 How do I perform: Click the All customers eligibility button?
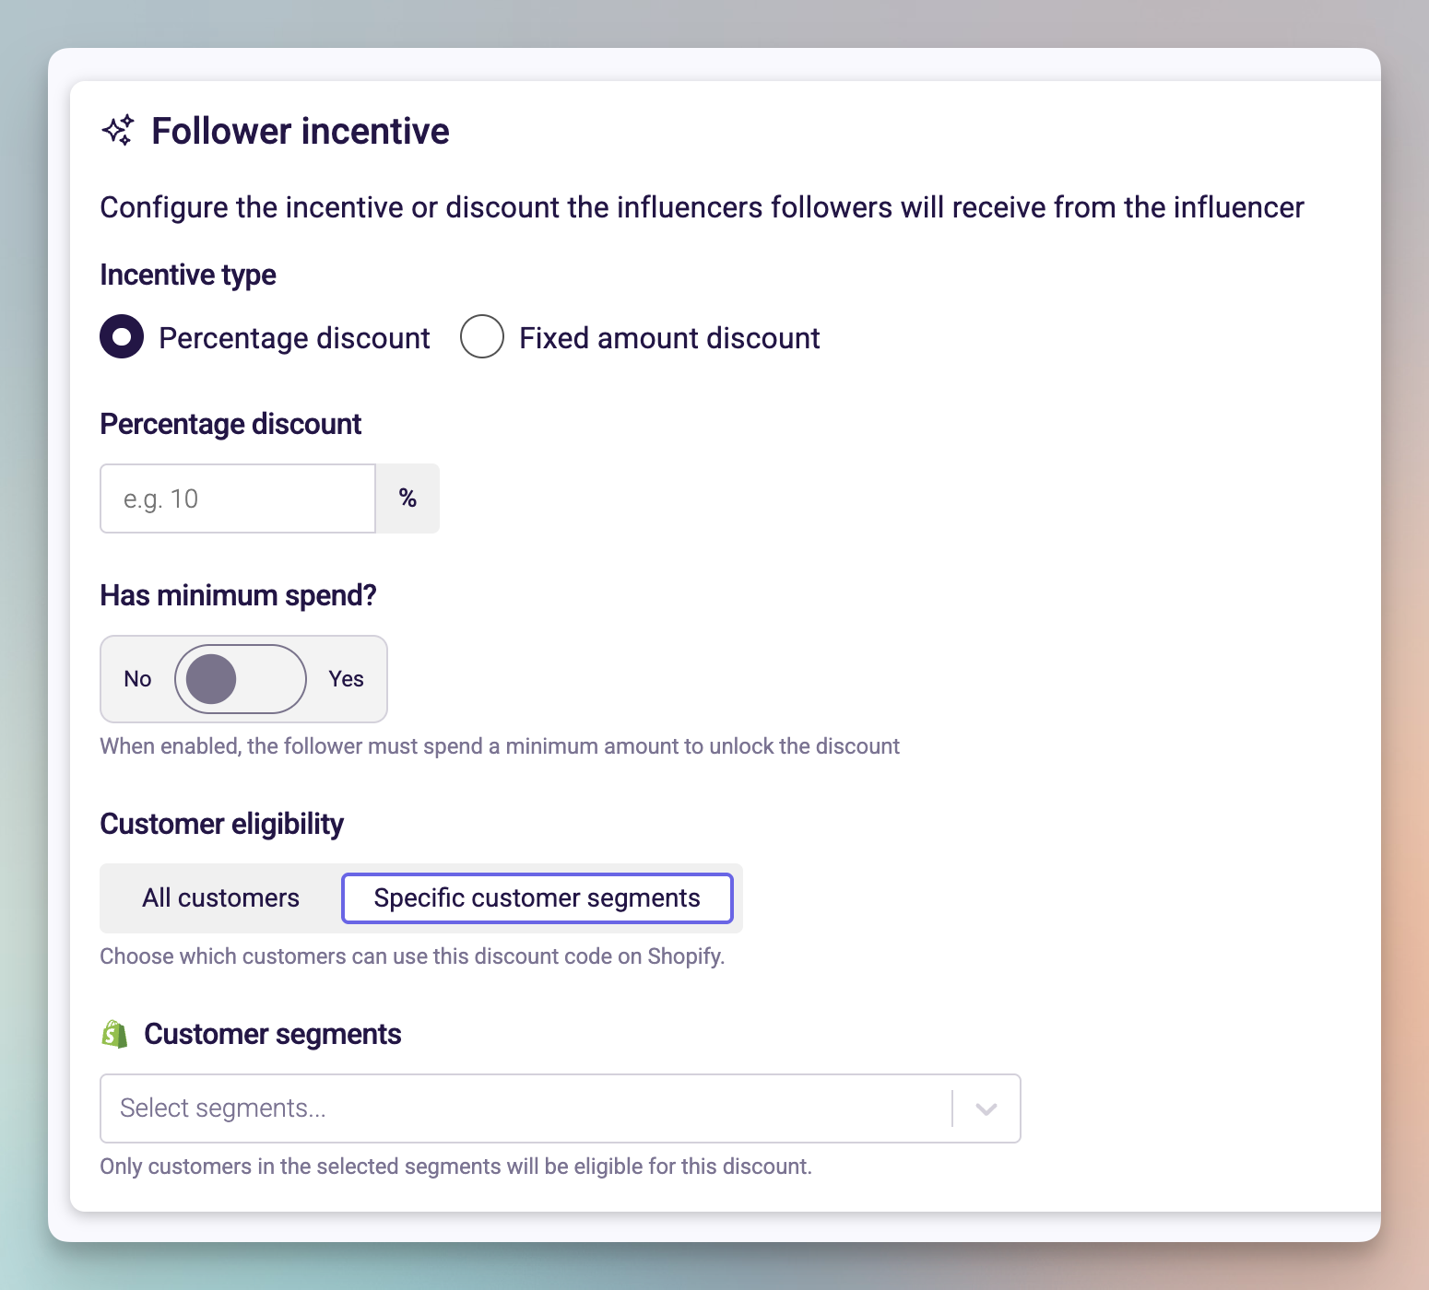tap(219, 897)
